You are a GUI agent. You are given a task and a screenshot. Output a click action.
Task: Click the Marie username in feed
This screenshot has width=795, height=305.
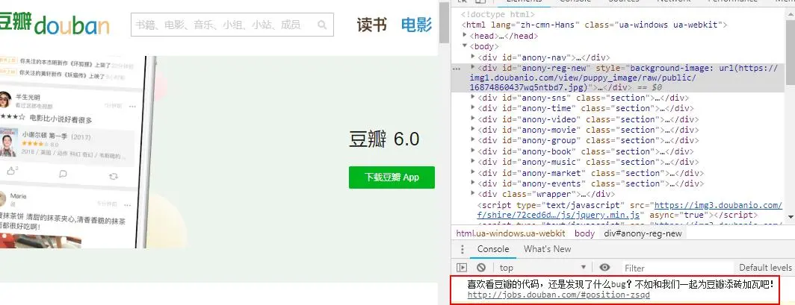[x=18, y=195]
